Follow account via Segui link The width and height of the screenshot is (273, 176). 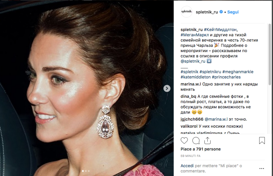coord(233,12)
